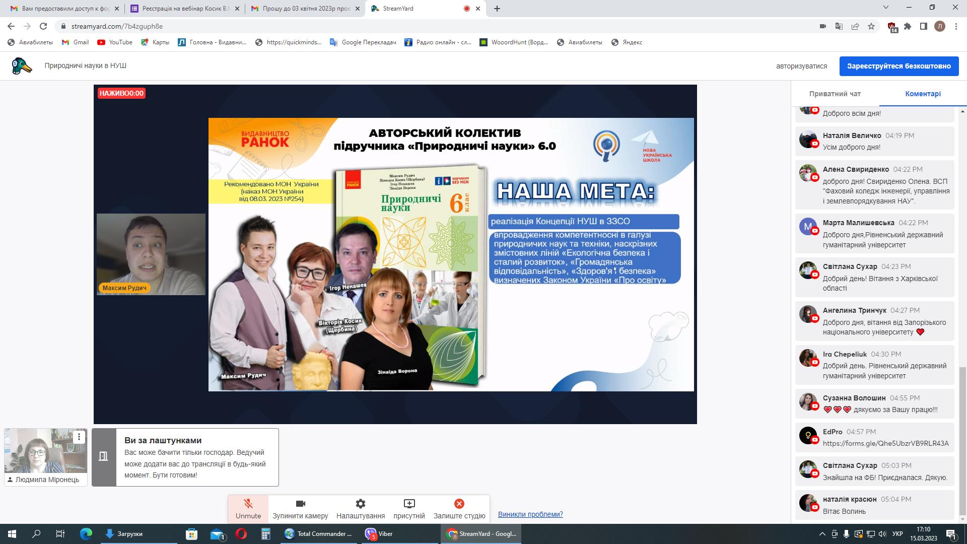Click Максим Рудич video feed

point(151,254)
